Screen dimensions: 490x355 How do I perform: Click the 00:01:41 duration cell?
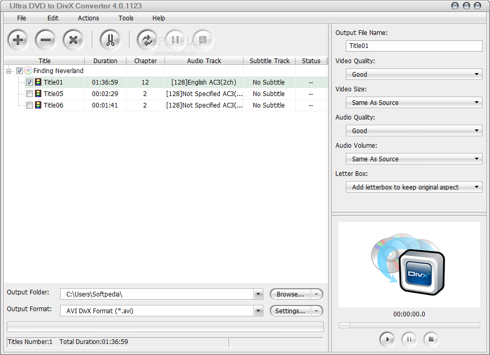tap(105, 105)
